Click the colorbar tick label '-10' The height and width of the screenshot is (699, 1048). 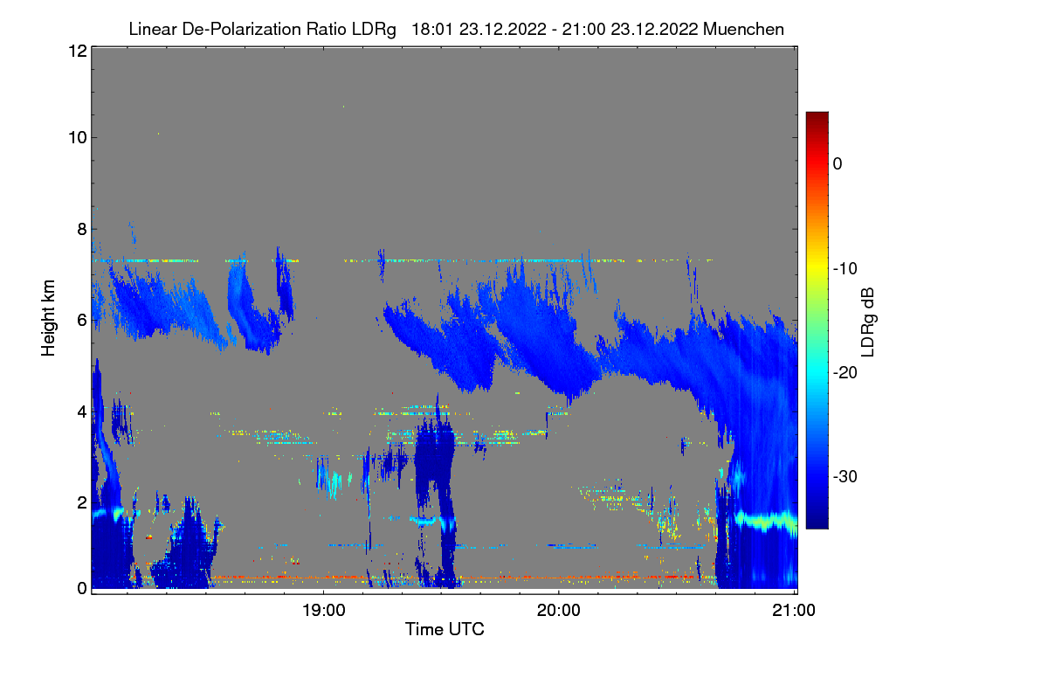[x=845, y=268]
